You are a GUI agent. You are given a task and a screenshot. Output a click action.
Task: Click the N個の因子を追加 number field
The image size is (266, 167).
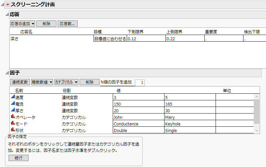[140, 83]
